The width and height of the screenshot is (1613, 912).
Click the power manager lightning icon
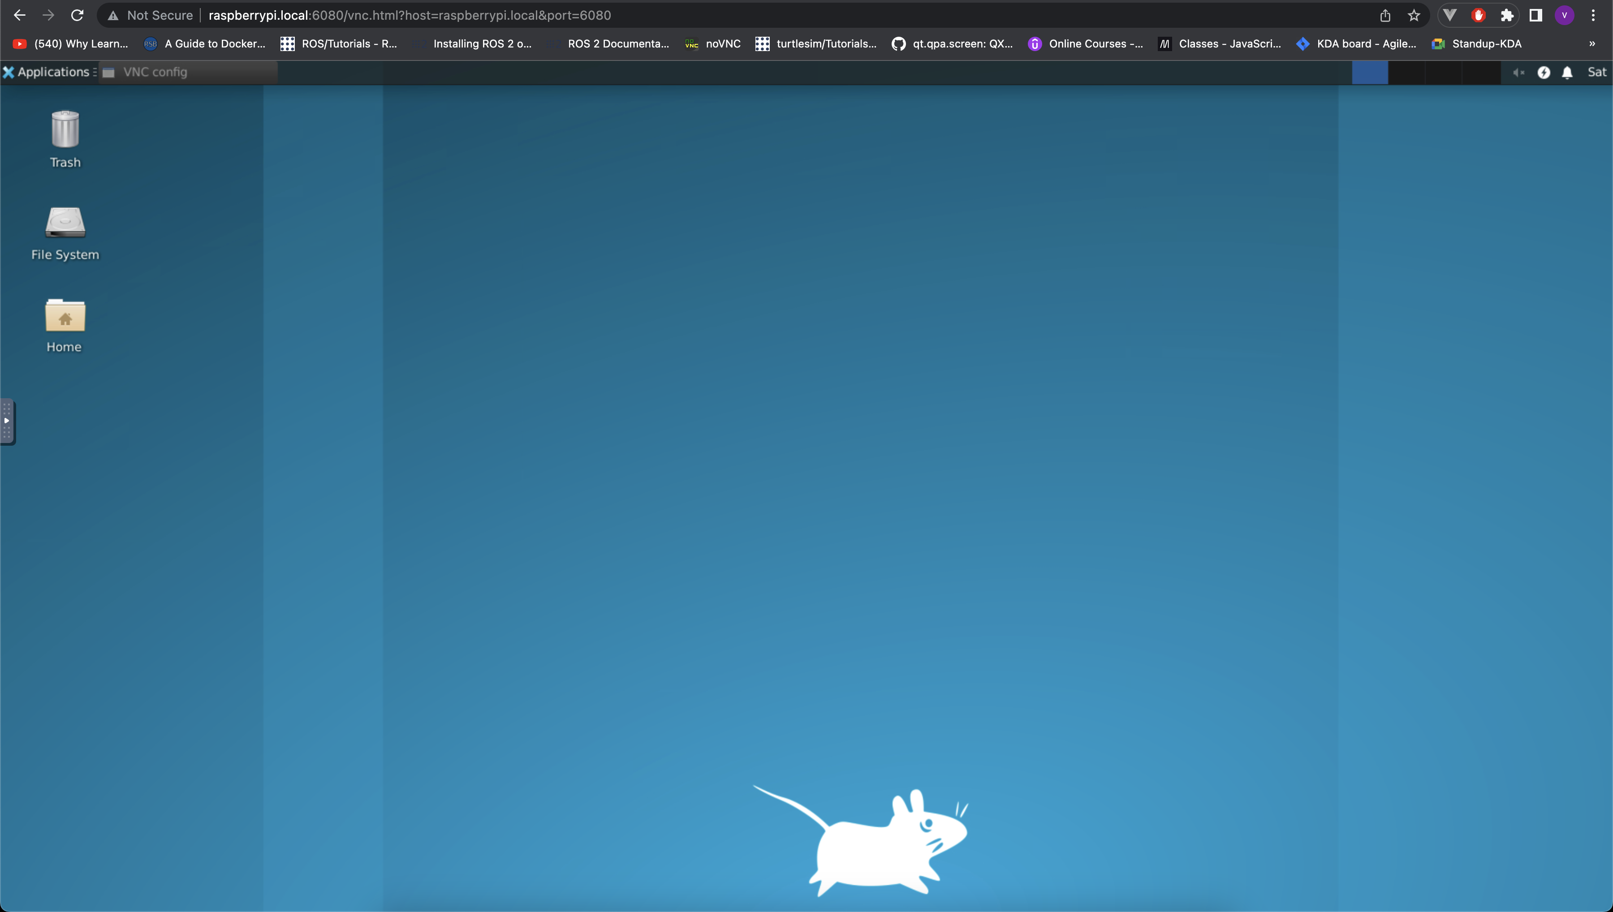(1544, 73)
